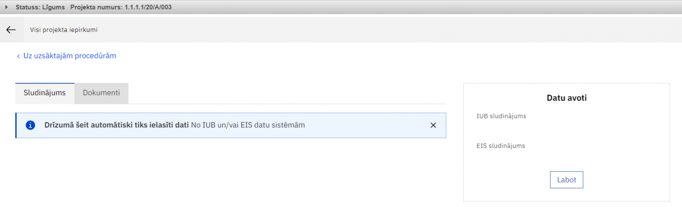This screenshot has width=682, height=207.
Task: Click empty value area under IUB sludinājums
Action: (x=566, y=129)
